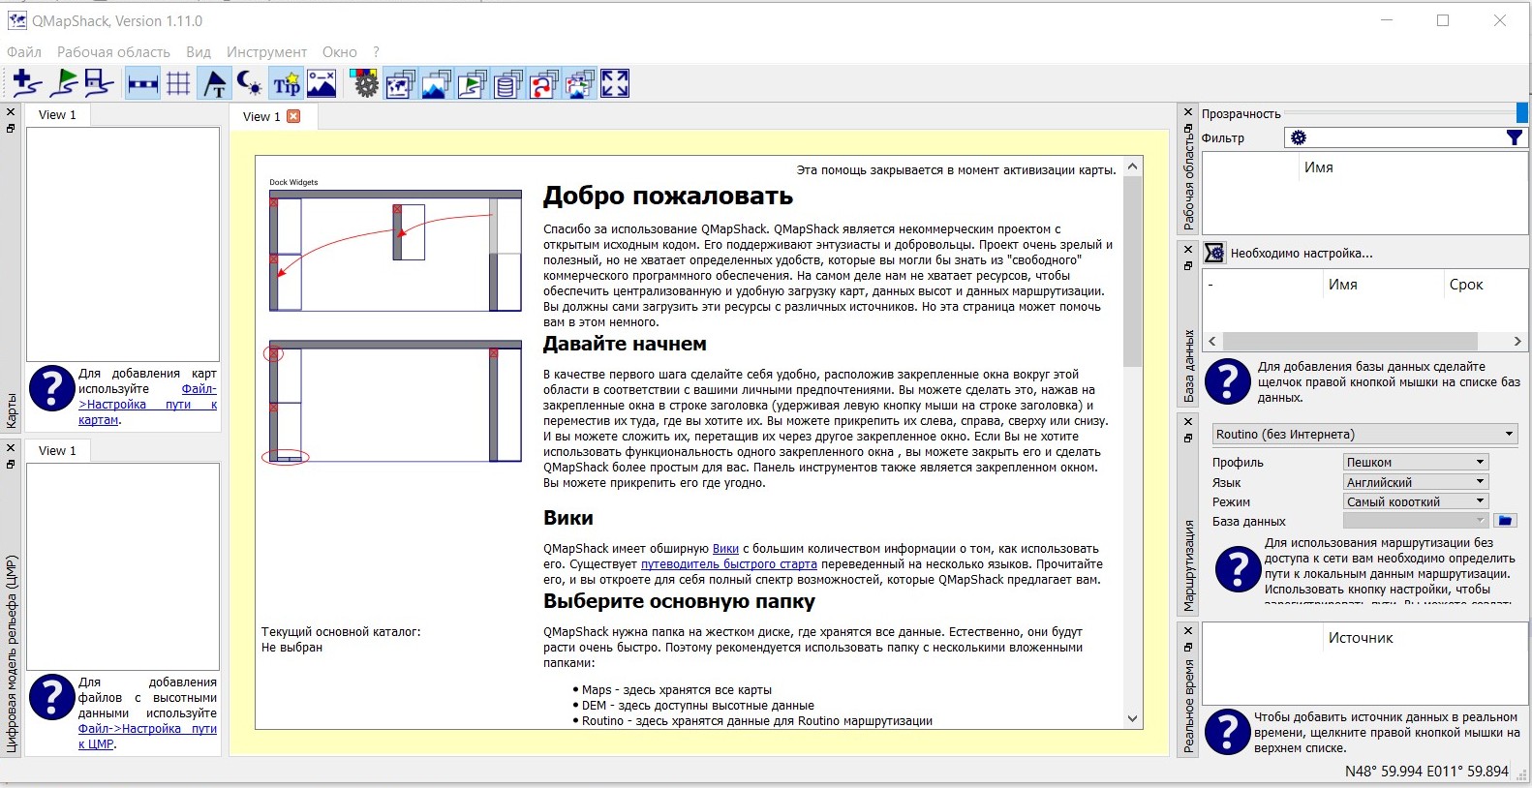Close the База данных dock
Viewport: 1532px width, 788px height.
coord(1188,250)
